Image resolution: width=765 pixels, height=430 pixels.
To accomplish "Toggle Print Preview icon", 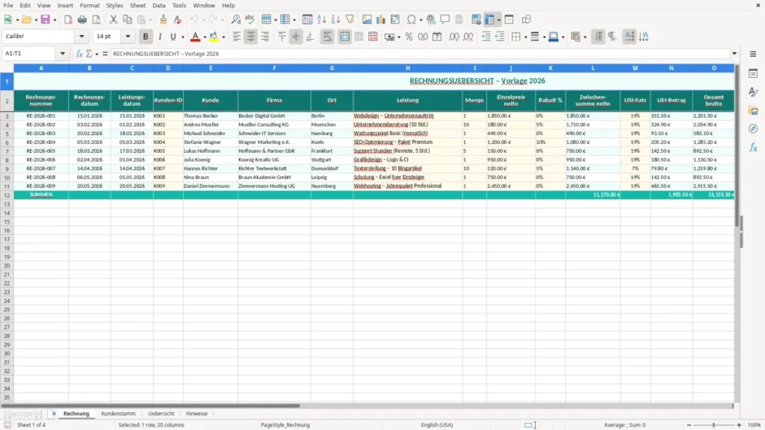I will click(x=96, y=19).
